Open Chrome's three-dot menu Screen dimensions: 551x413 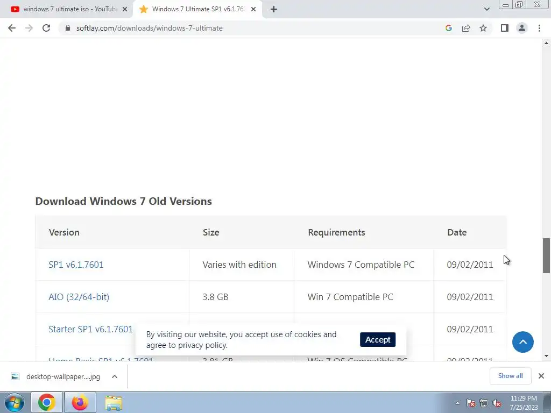(x=539, y=28)
